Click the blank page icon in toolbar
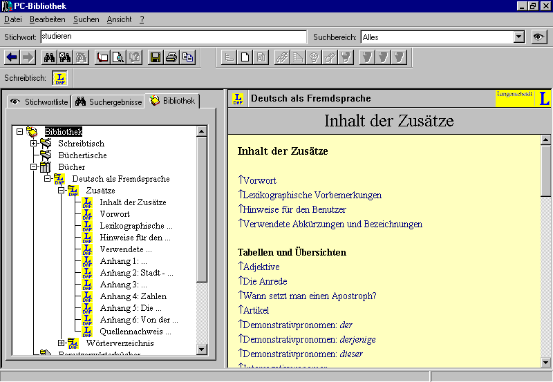 pos(245,57)
